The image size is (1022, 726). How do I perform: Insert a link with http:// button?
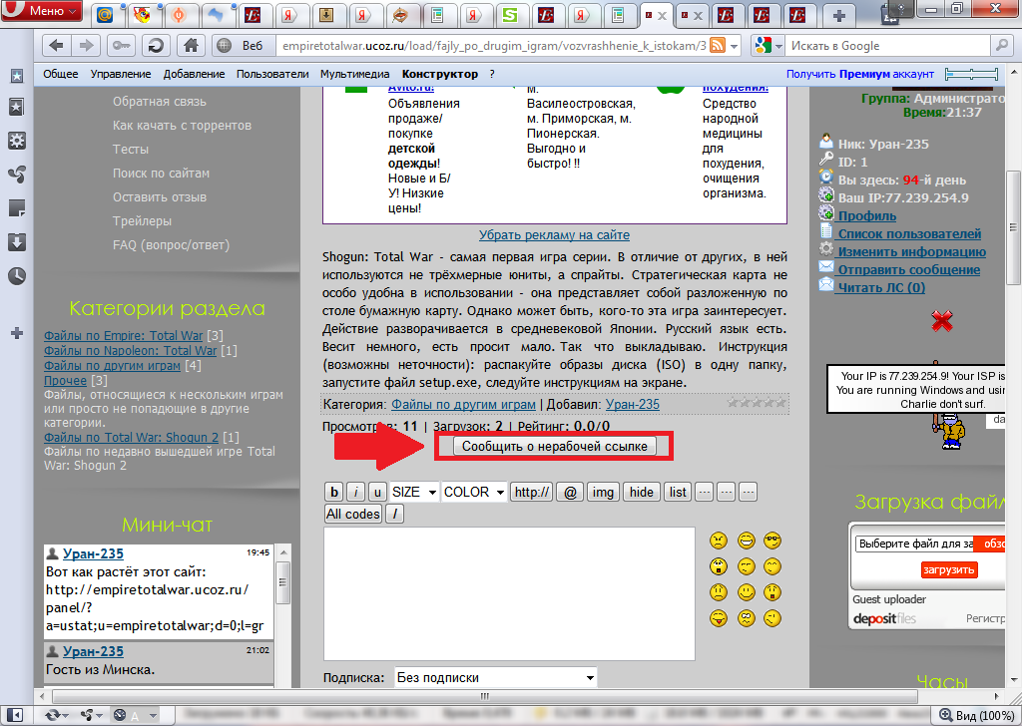[x=532, y=493]
